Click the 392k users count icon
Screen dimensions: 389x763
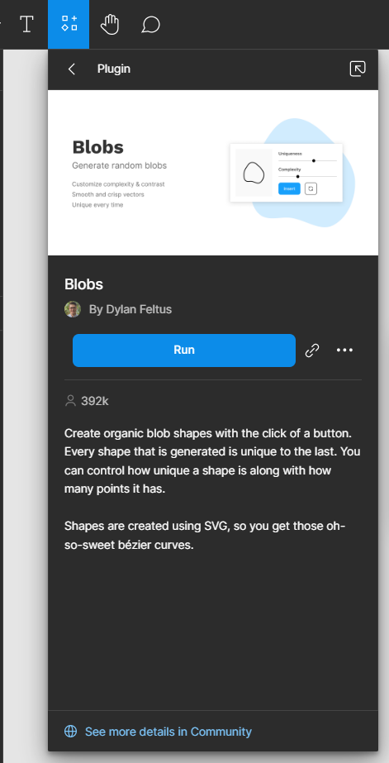70,401
